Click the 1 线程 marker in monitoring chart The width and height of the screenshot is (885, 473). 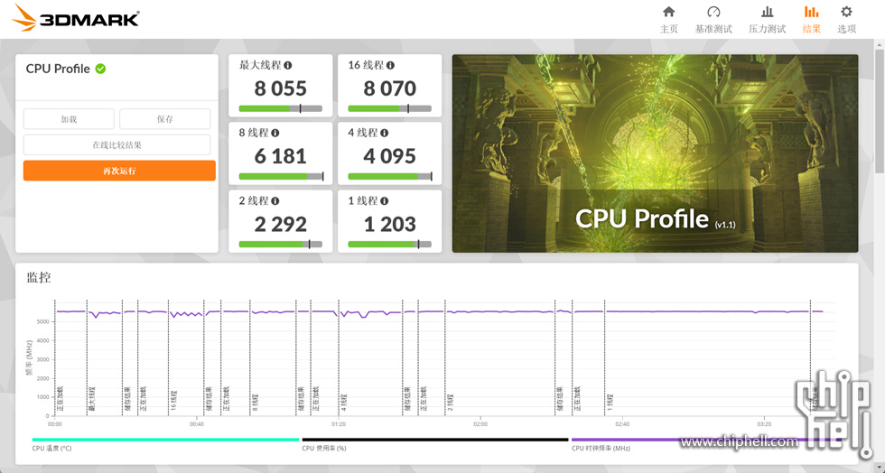click(610, 402)
